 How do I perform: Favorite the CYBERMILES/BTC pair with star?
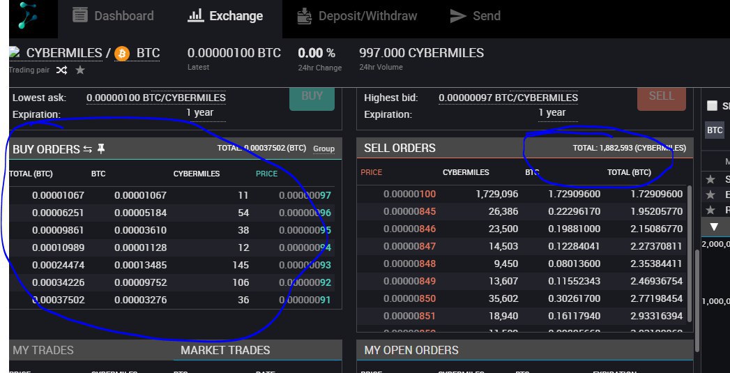point(80,70)
